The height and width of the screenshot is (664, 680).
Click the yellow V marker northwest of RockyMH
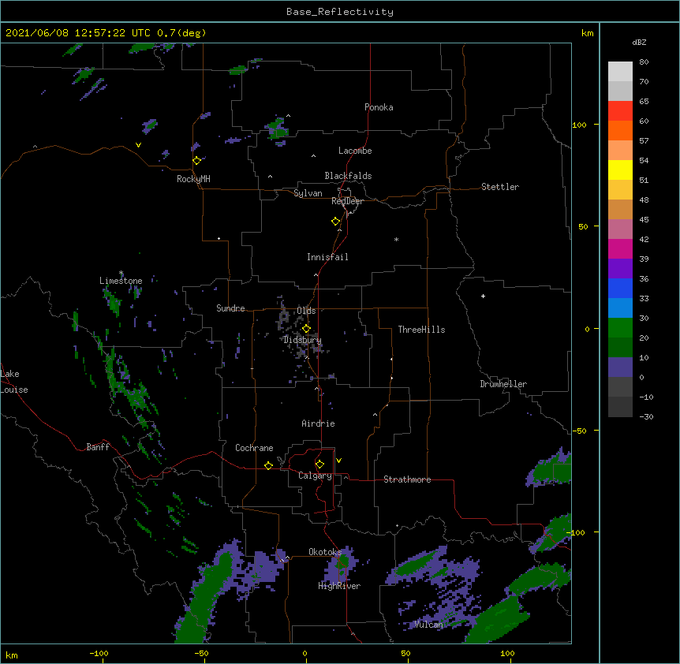coord(138,145)
